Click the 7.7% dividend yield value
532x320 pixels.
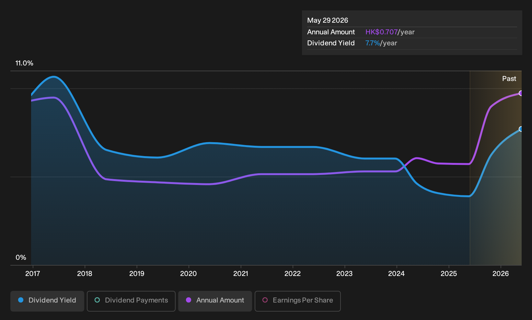click(373, 43)
